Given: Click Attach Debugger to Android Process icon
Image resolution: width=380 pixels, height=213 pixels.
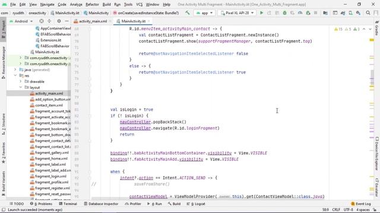Looking at the screenshot, I should [308, 13].
